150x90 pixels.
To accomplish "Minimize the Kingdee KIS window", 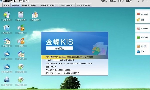I will (x=138, y=1).
